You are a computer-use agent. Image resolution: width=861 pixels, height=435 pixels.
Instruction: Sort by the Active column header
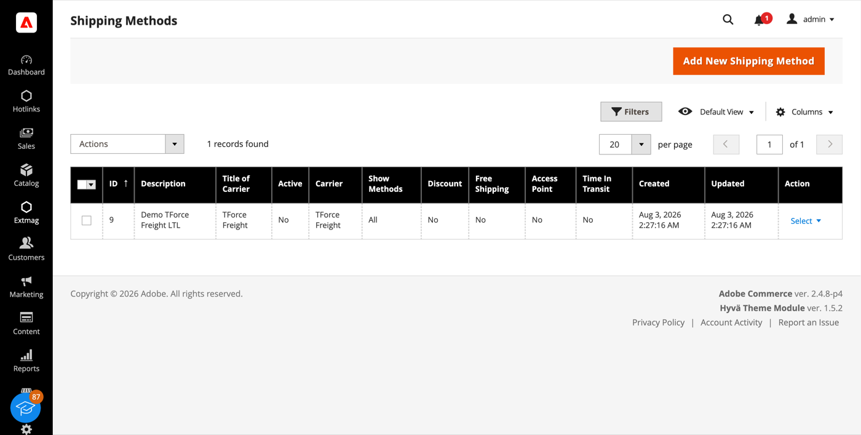pyautogui.click(x=290, y=184)
